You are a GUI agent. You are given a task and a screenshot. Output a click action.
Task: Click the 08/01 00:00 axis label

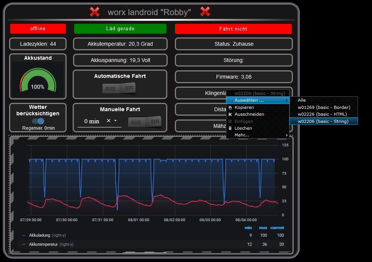(139, 220)
